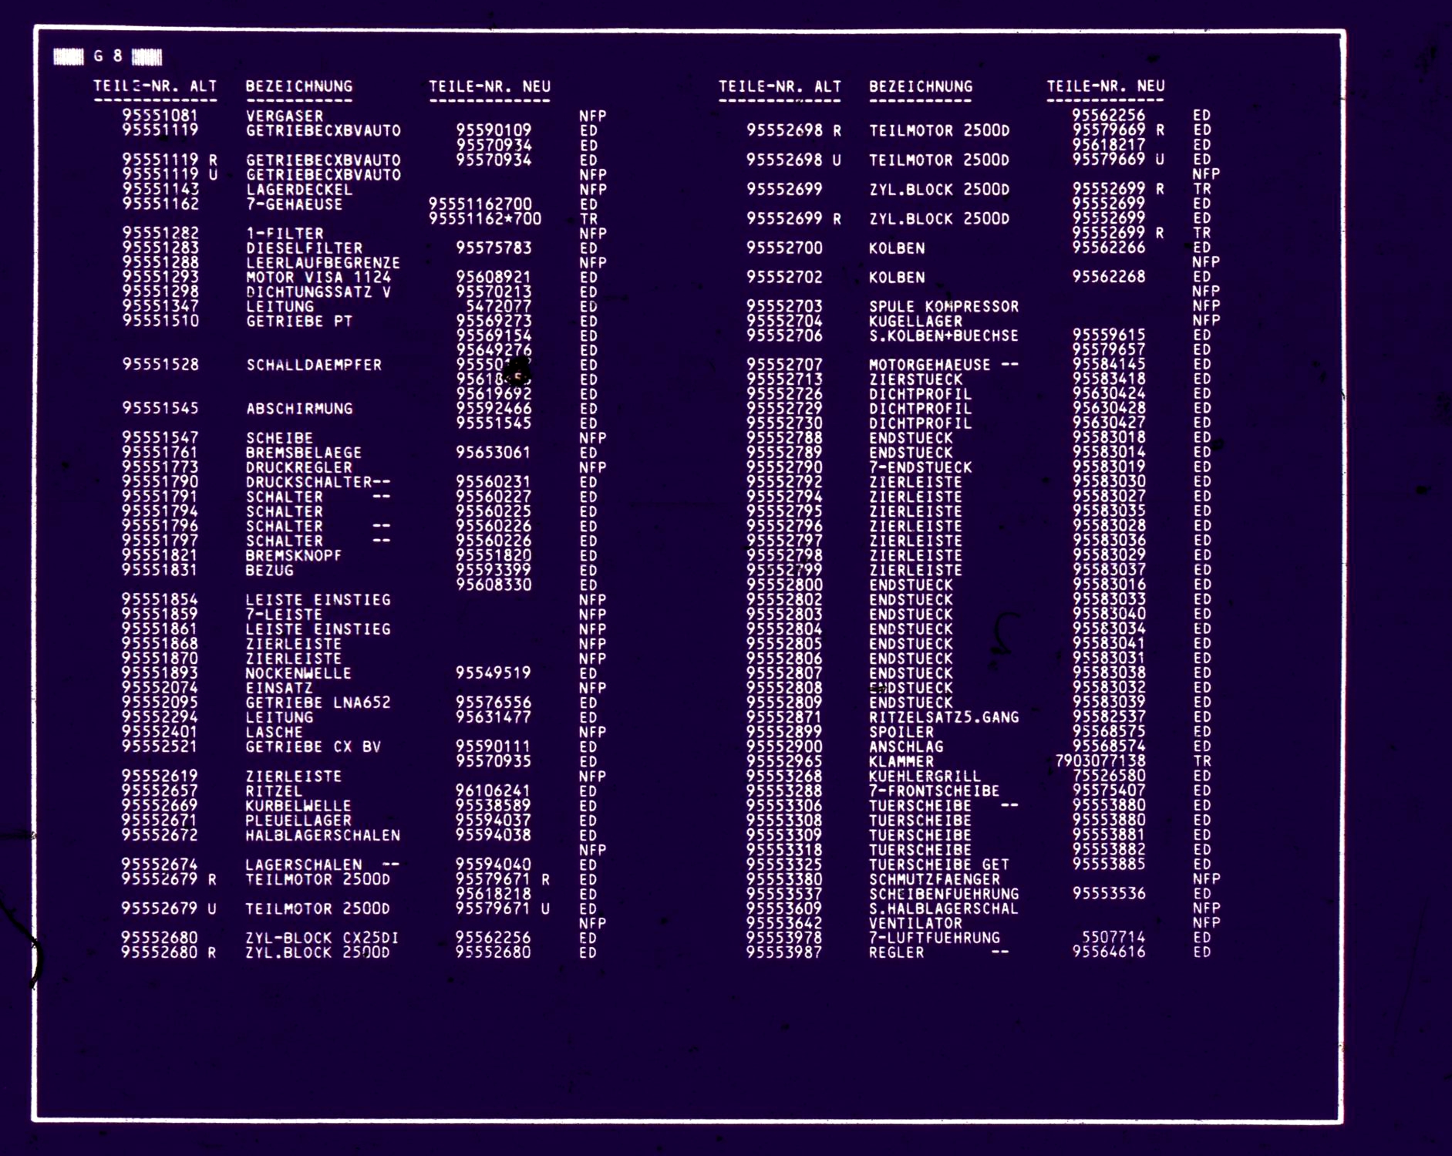1452x1156 pixels.
Task: Select the MOTOR VISA 1124 entry
Action: click(x=318, y=278)
